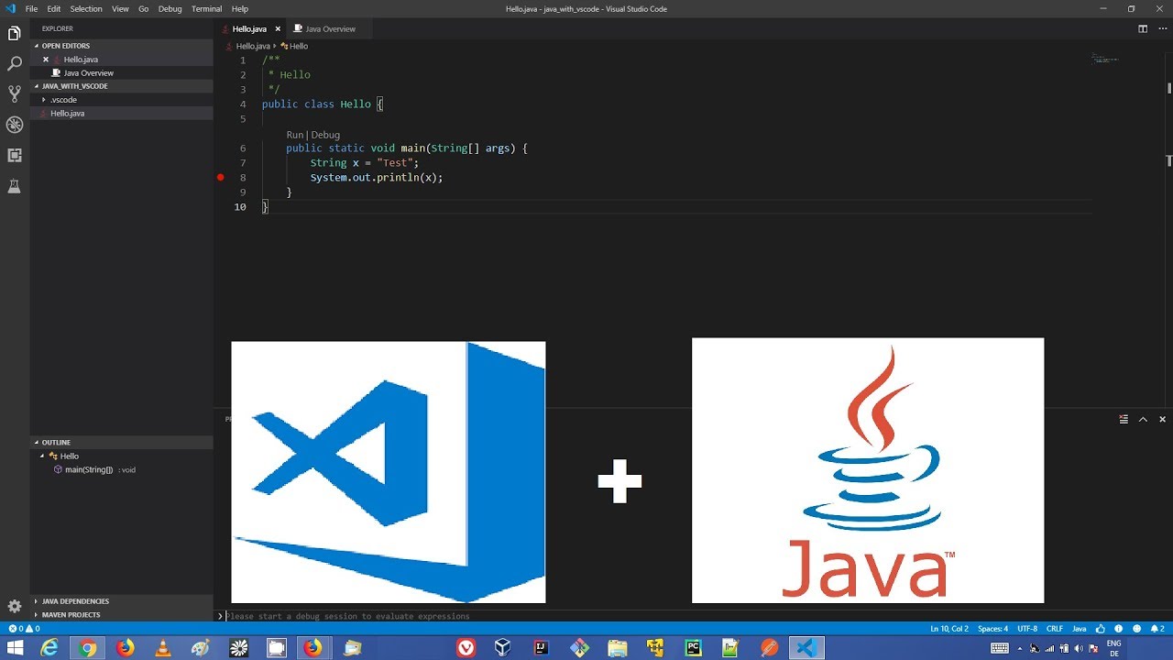Open the Terminal menu
This screenshot has width=1173, height=660.
click(x=207, y=9)
